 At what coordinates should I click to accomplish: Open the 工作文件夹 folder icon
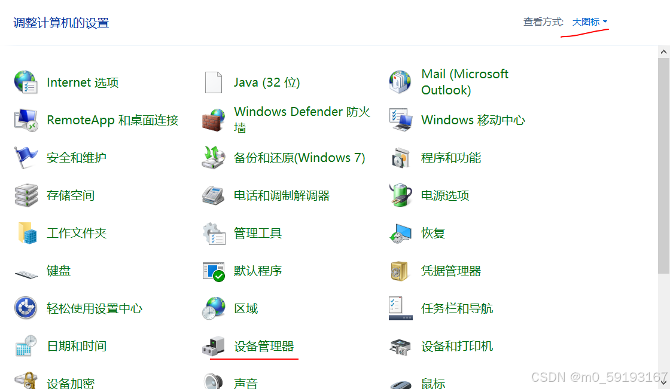tap(28, 233)
